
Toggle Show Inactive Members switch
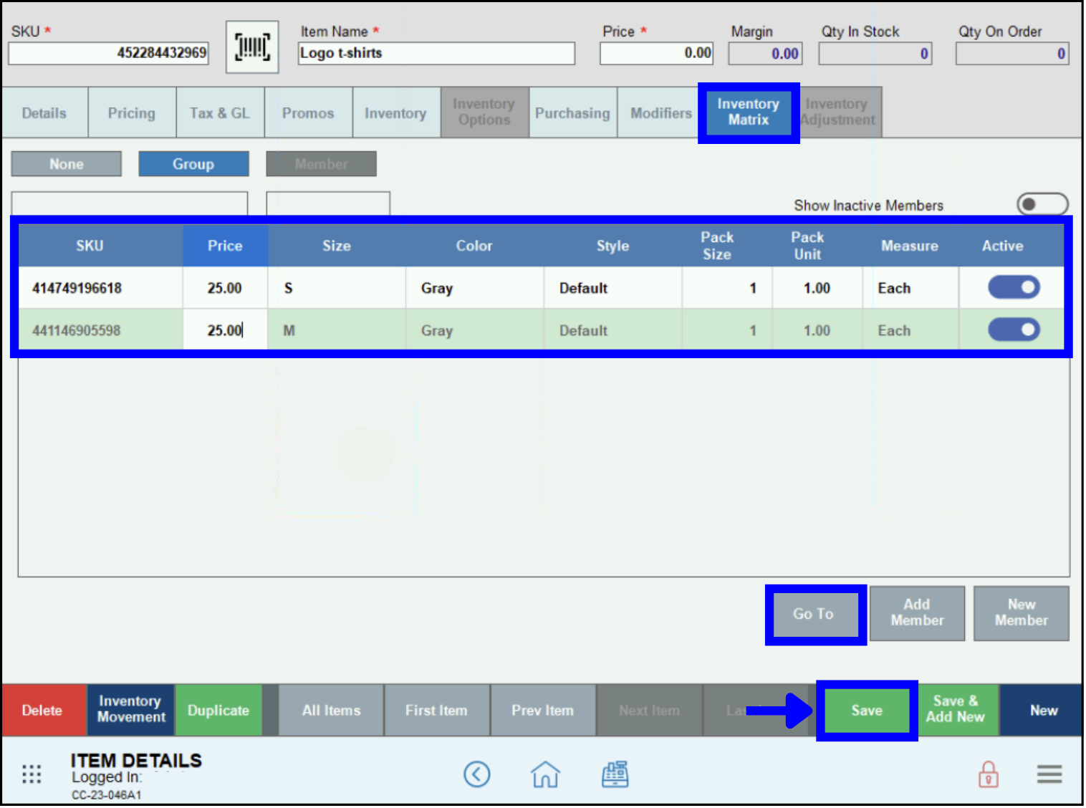[1042, 205]
